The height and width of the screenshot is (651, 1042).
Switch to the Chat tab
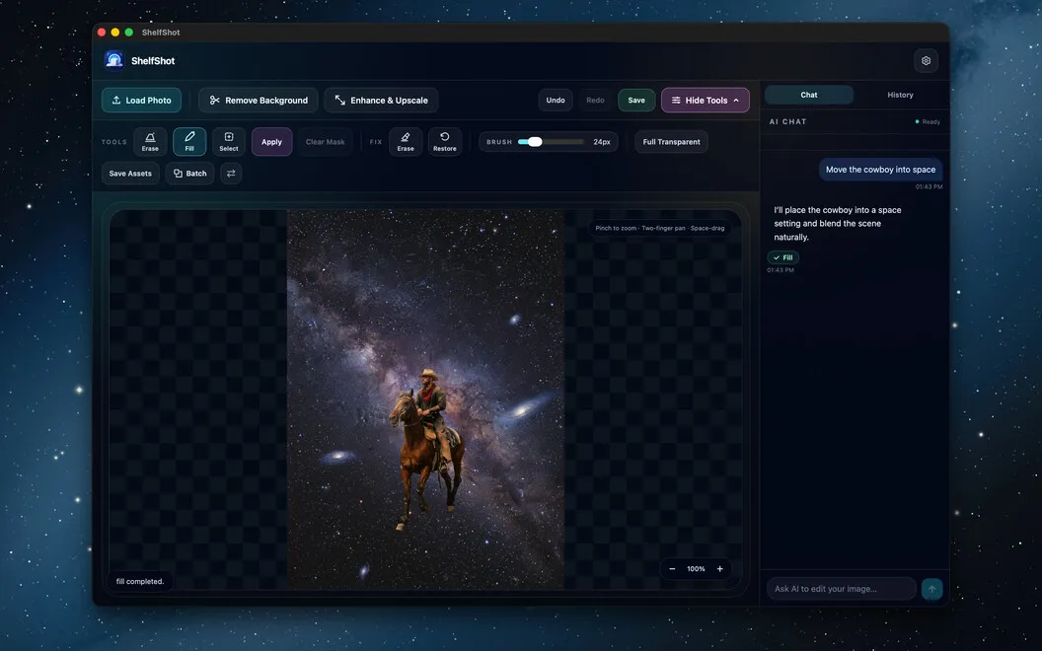click(x=809, y=95)
